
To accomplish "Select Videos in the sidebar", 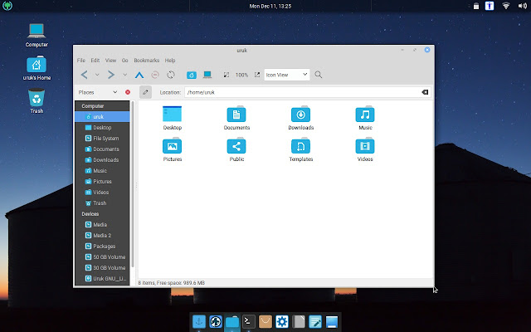I will pyautogui.click(x=102, y=192).
